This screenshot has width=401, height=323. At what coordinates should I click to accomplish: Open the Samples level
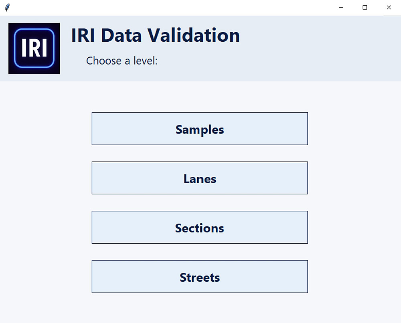pos(200,129)
